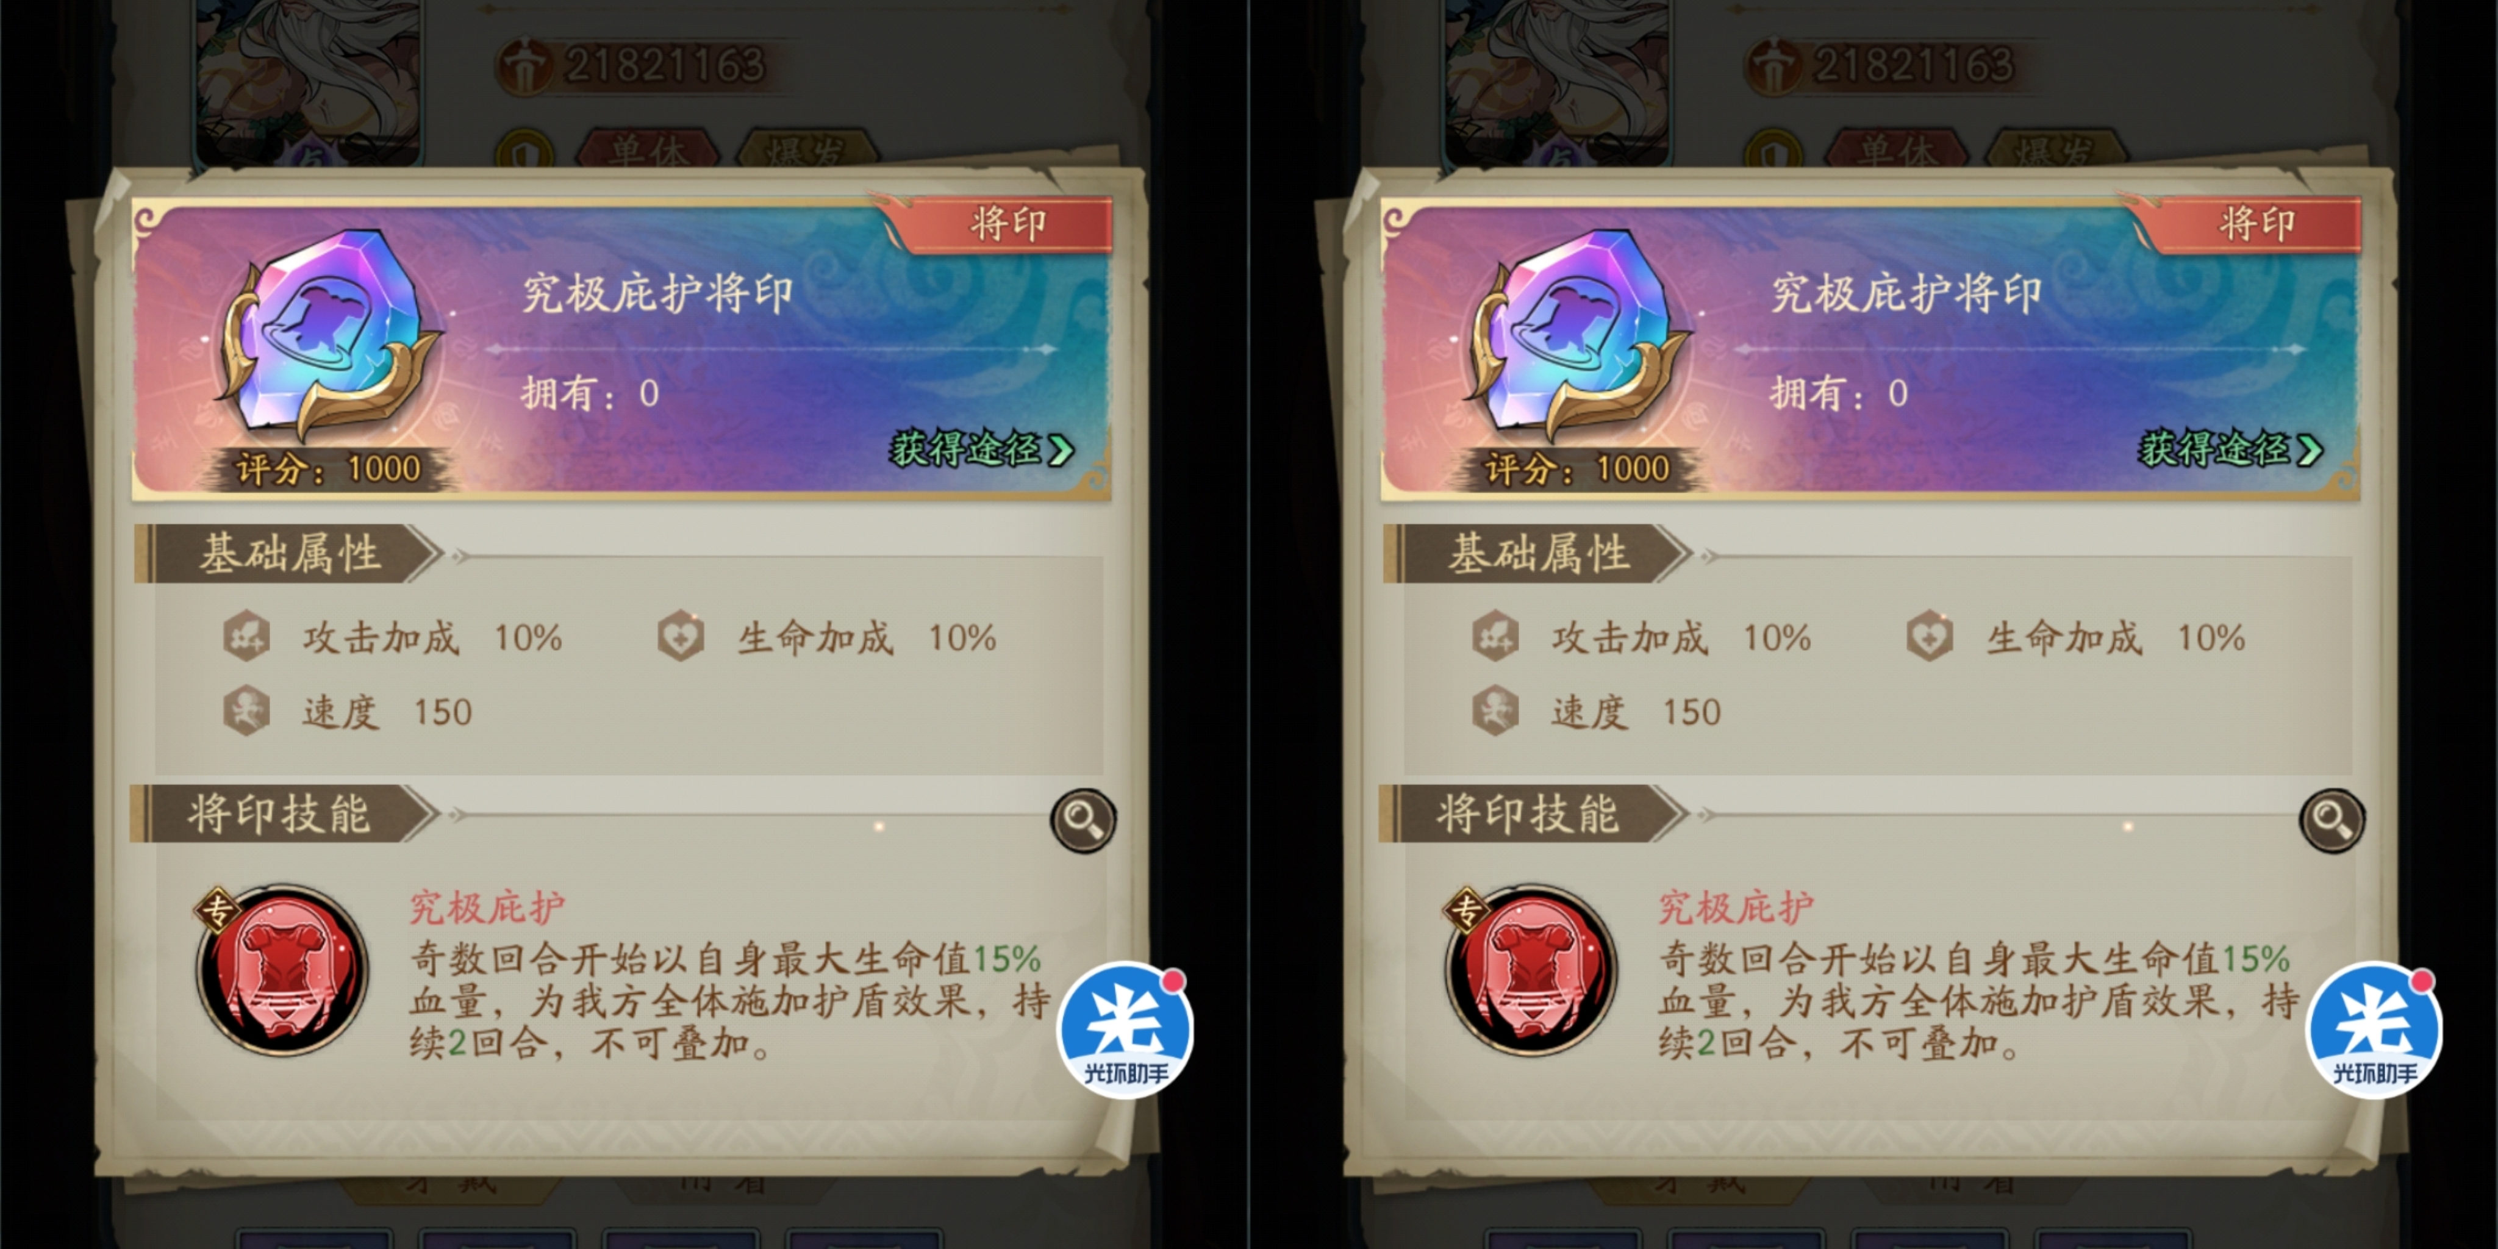Click the 攻击加成 attack bonus icon in left panel
The width and height of the screenshot is (2498, 1249).
pyautogui.click(x=246, y=636)
